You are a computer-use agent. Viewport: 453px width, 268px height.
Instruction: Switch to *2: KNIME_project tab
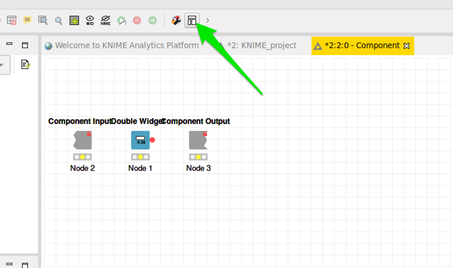point(258,46)
